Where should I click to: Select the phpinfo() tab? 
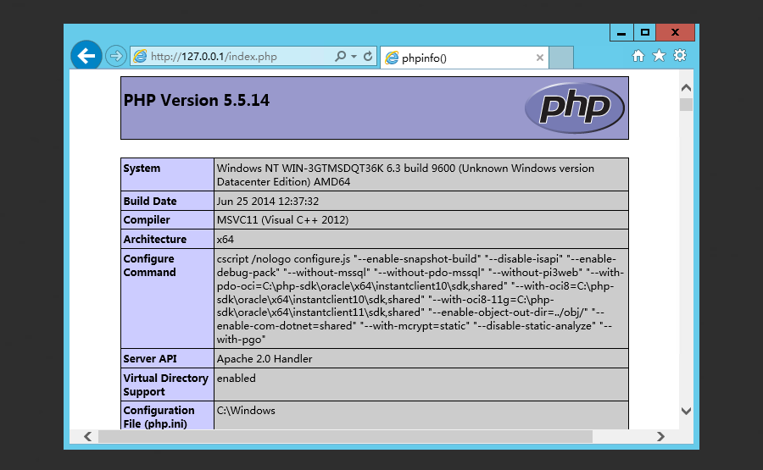pyautogui.click(x=465, y=58)
